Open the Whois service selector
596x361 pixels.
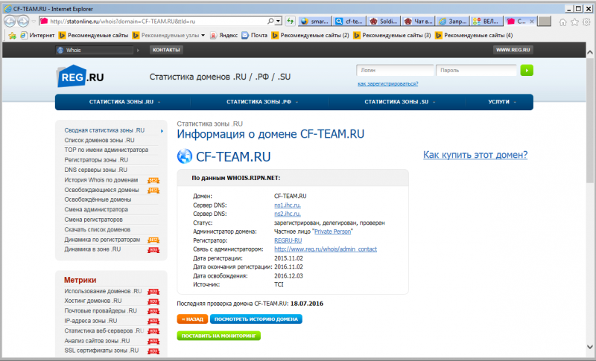click(x=95, y=50)
